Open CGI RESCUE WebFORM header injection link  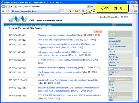pyautogui.click(x=69, y=95)
